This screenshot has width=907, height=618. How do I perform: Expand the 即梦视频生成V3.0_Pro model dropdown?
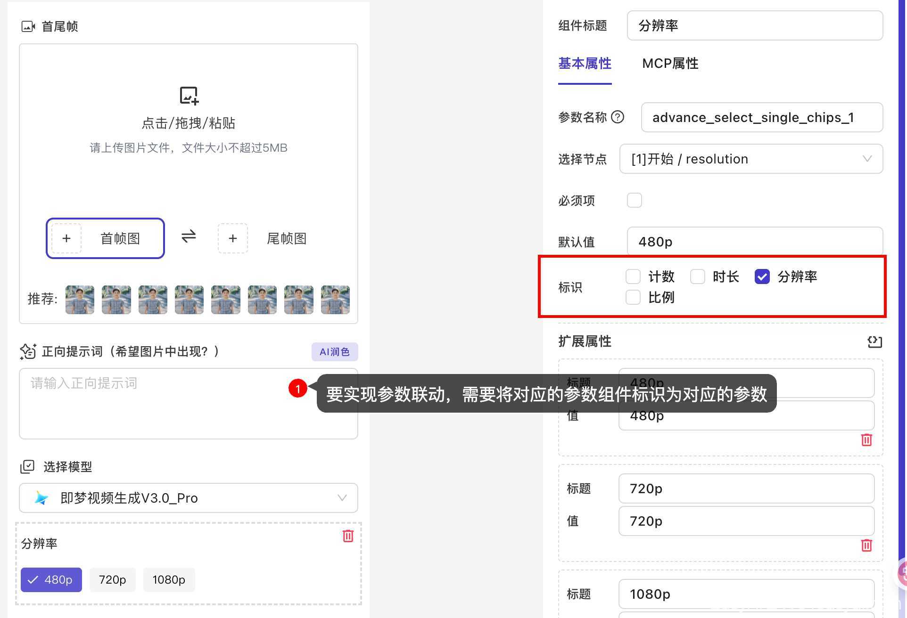point(189,498)
